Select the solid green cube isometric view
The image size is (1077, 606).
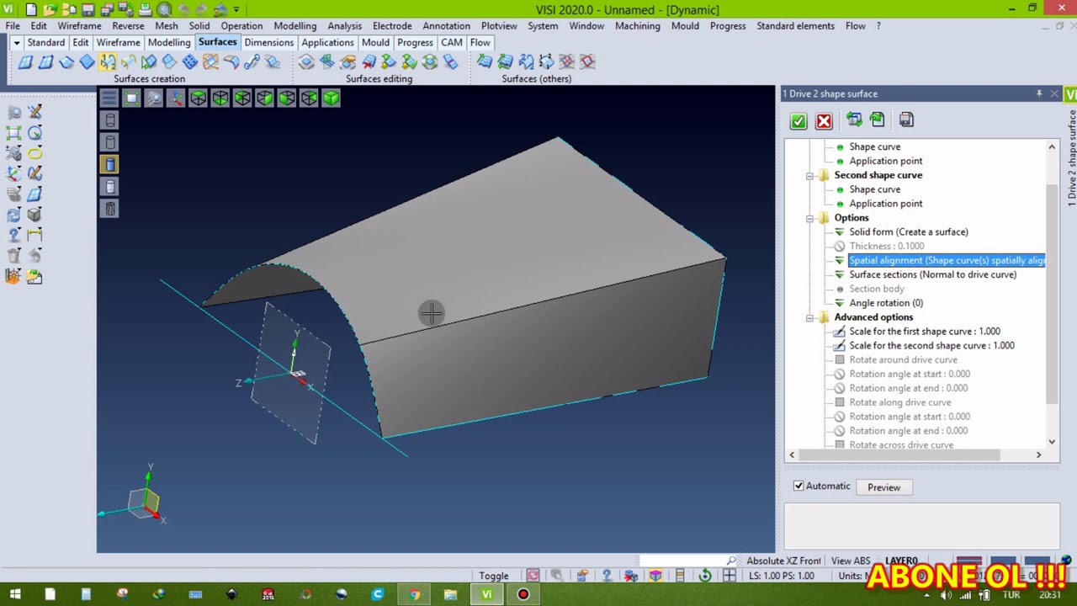tap(331, 98)
